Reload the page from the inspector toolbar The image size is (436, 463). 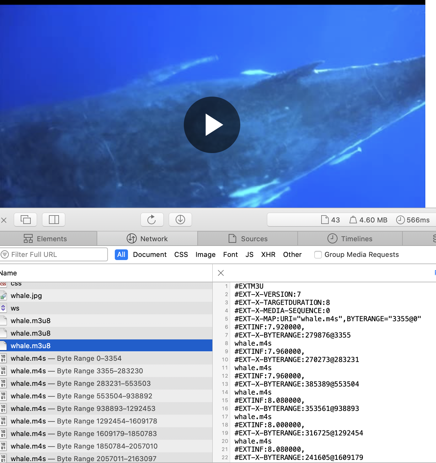pos(152,220)
